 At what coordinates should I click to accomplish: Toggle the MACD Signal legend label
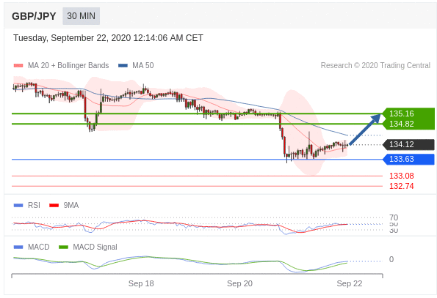95,247
